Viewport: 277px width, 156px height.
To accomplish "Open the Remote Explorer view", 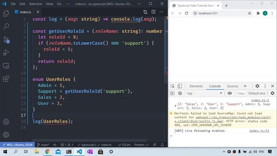I will tap(6, 66).
